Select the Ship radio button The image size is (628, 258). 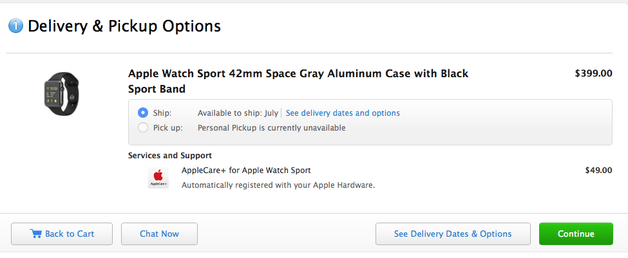point(143,113)
